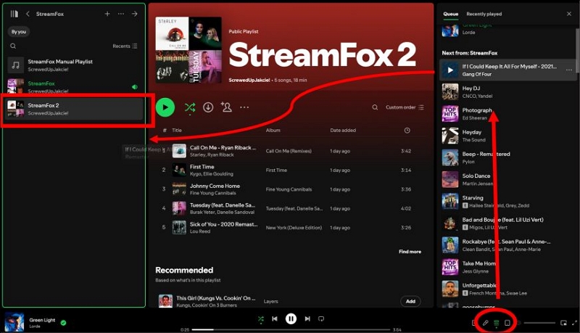Image resolution: width=580 pixels, height=333 pixels.
Task: Open Green Light song title link
Action: pyautogui.click(x=42, y=320)
